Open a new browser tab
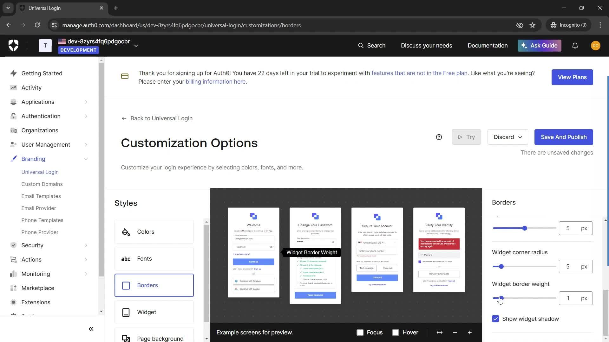The height and width of the screenshot is (342, 609). tap(116, 8)
